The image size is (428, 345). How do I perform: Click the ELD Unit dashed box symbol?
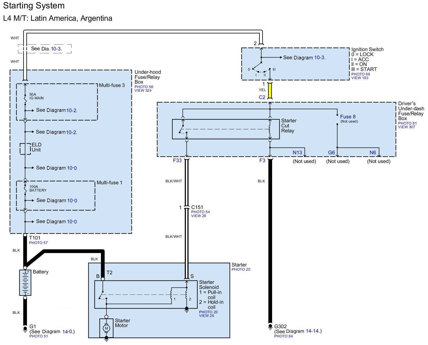[25, 149]
